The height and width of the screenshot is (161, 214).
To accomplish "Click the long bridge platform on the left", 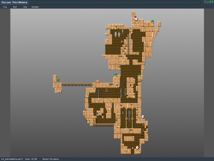I will (77, 85).
